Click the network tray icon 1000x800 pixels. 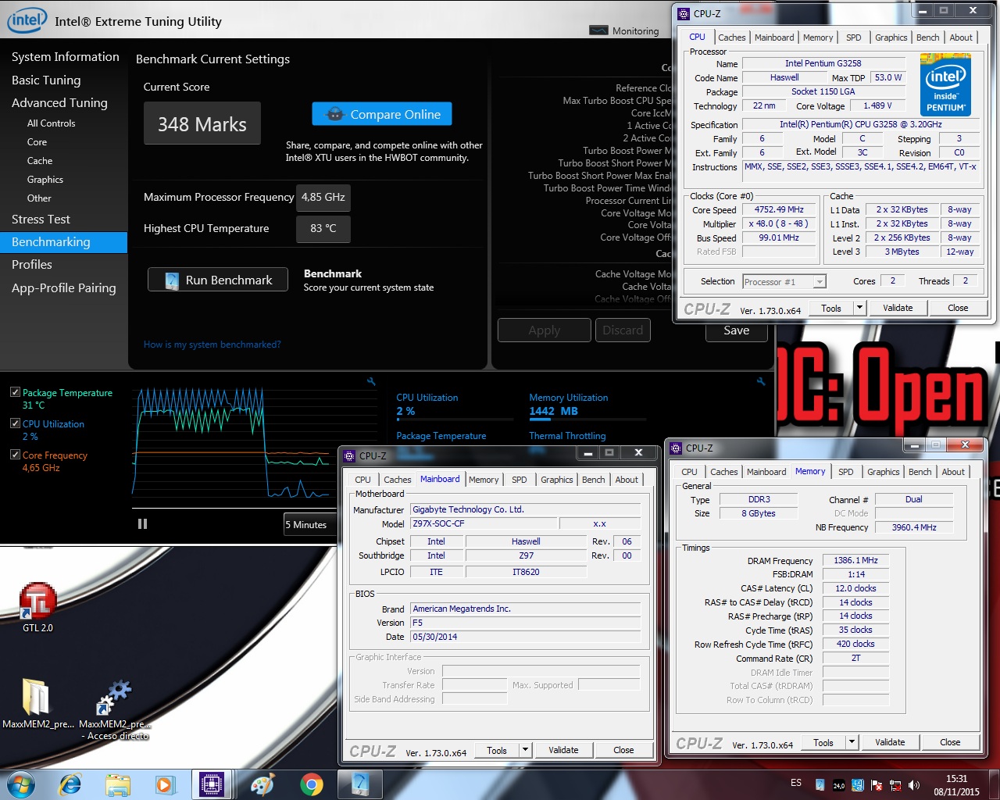pos(895,785)
